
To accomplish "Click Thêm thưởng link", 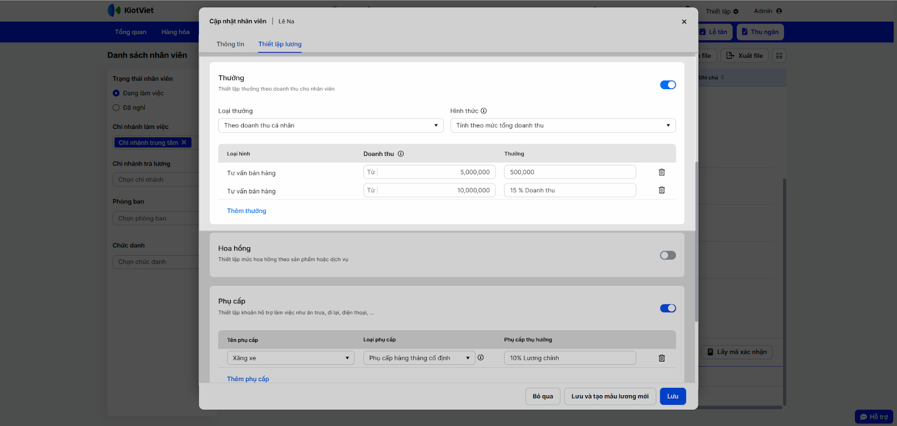I will [x=247, y=211].
